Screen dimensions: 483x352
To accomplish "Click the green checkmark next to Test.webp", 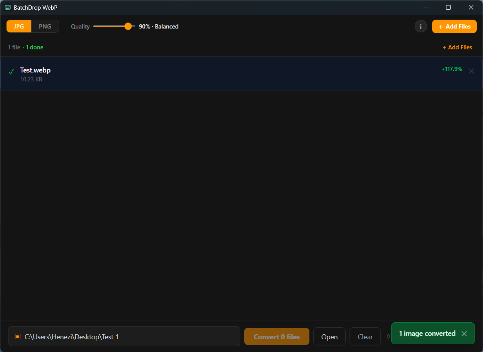I will click(x=12, y=72).
